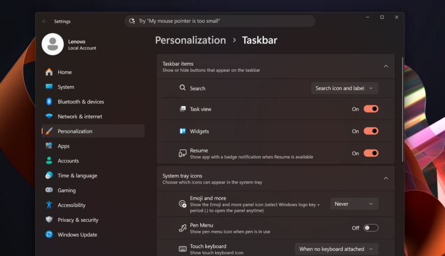Click the Lenovo Local Account name

click(82, 44)
